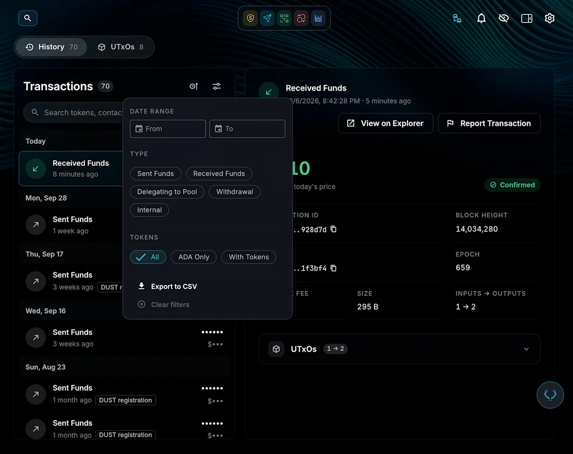Image resolution: width=573 pixels, height=454 pixels.
Task: Open the bar chart icon in toolbar
Action: [x=318, y=18]
